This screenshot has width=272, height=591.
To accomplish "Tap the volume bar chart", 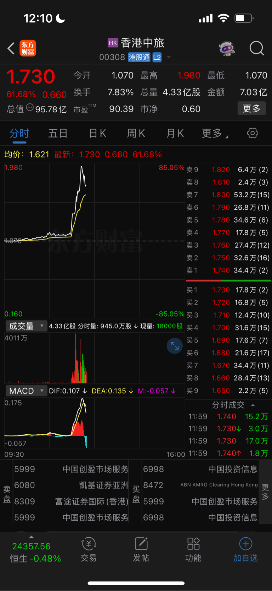I will tap(94, 358).
